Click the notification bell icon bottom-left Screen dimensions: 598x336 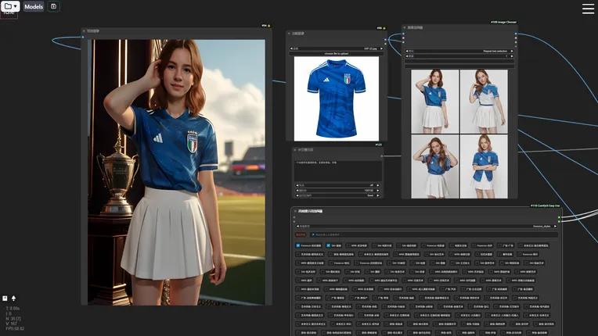coord(13,298)
